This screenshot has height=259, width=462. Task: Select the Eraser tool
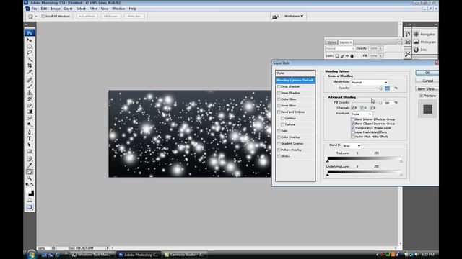[x=30, y=106]
